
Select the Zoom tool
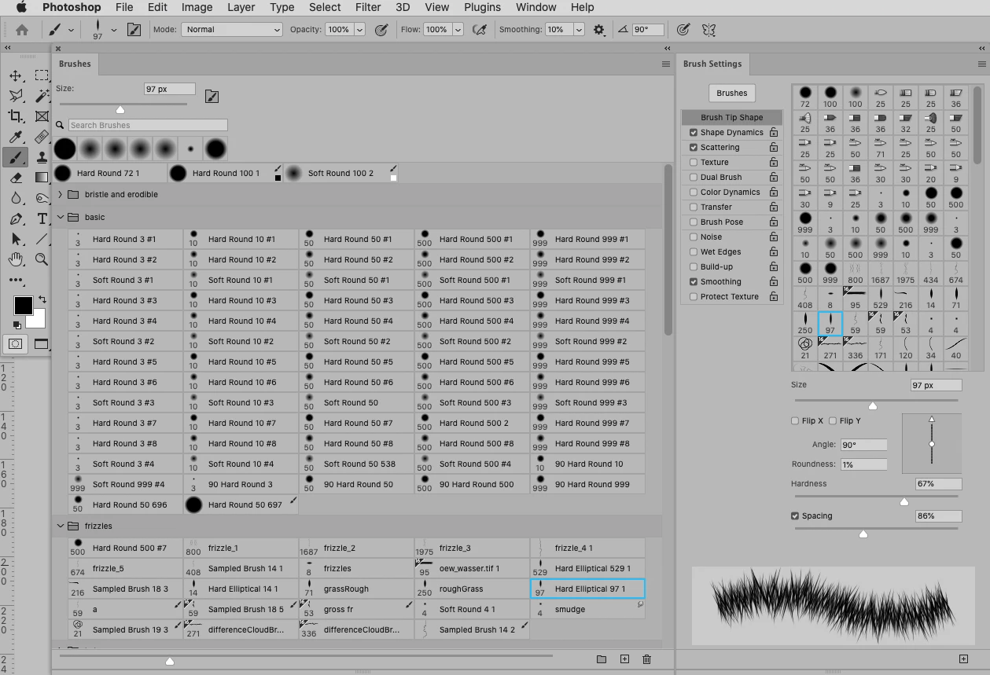(42, 259)
